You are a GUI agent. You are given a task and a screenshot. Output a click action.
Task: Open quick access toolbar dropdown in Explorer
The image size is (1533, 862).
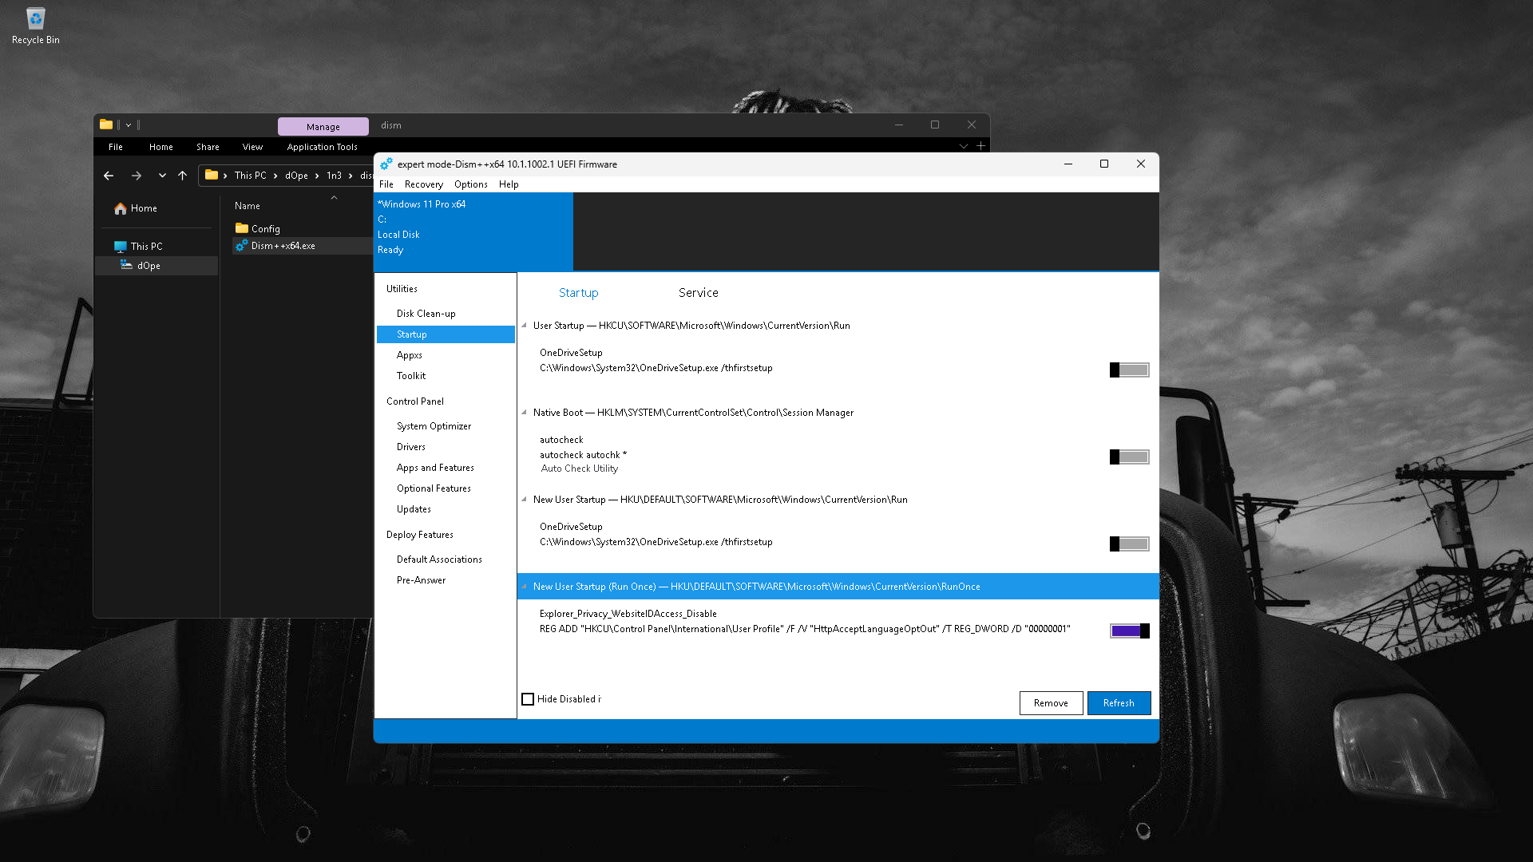(x=128, y=125)
